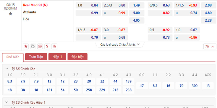This screenshot has height=108, width=217.
Task: Bet on 3-3 draw at 70
Action: (x=181, y=86)
